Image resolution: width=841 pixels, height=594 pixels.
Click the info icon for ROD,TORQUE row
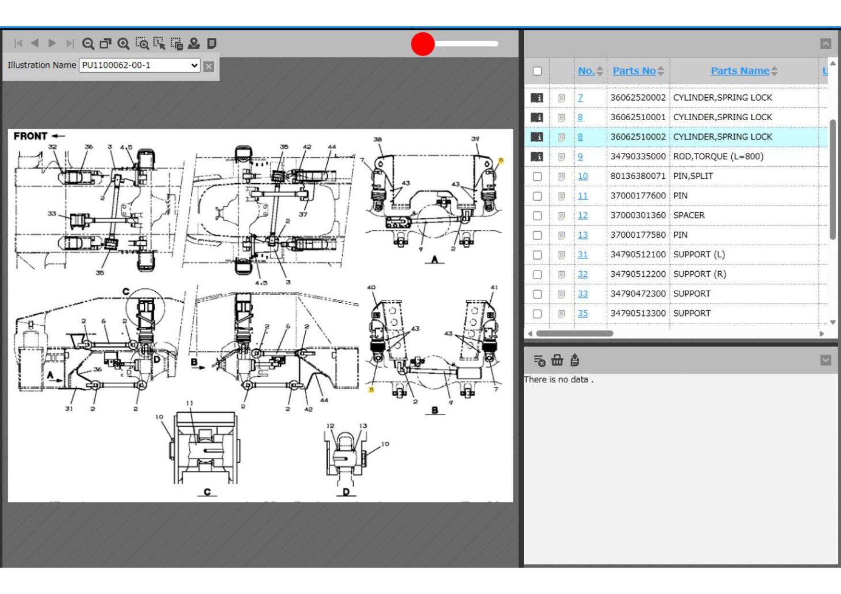(x=537, y=157)
